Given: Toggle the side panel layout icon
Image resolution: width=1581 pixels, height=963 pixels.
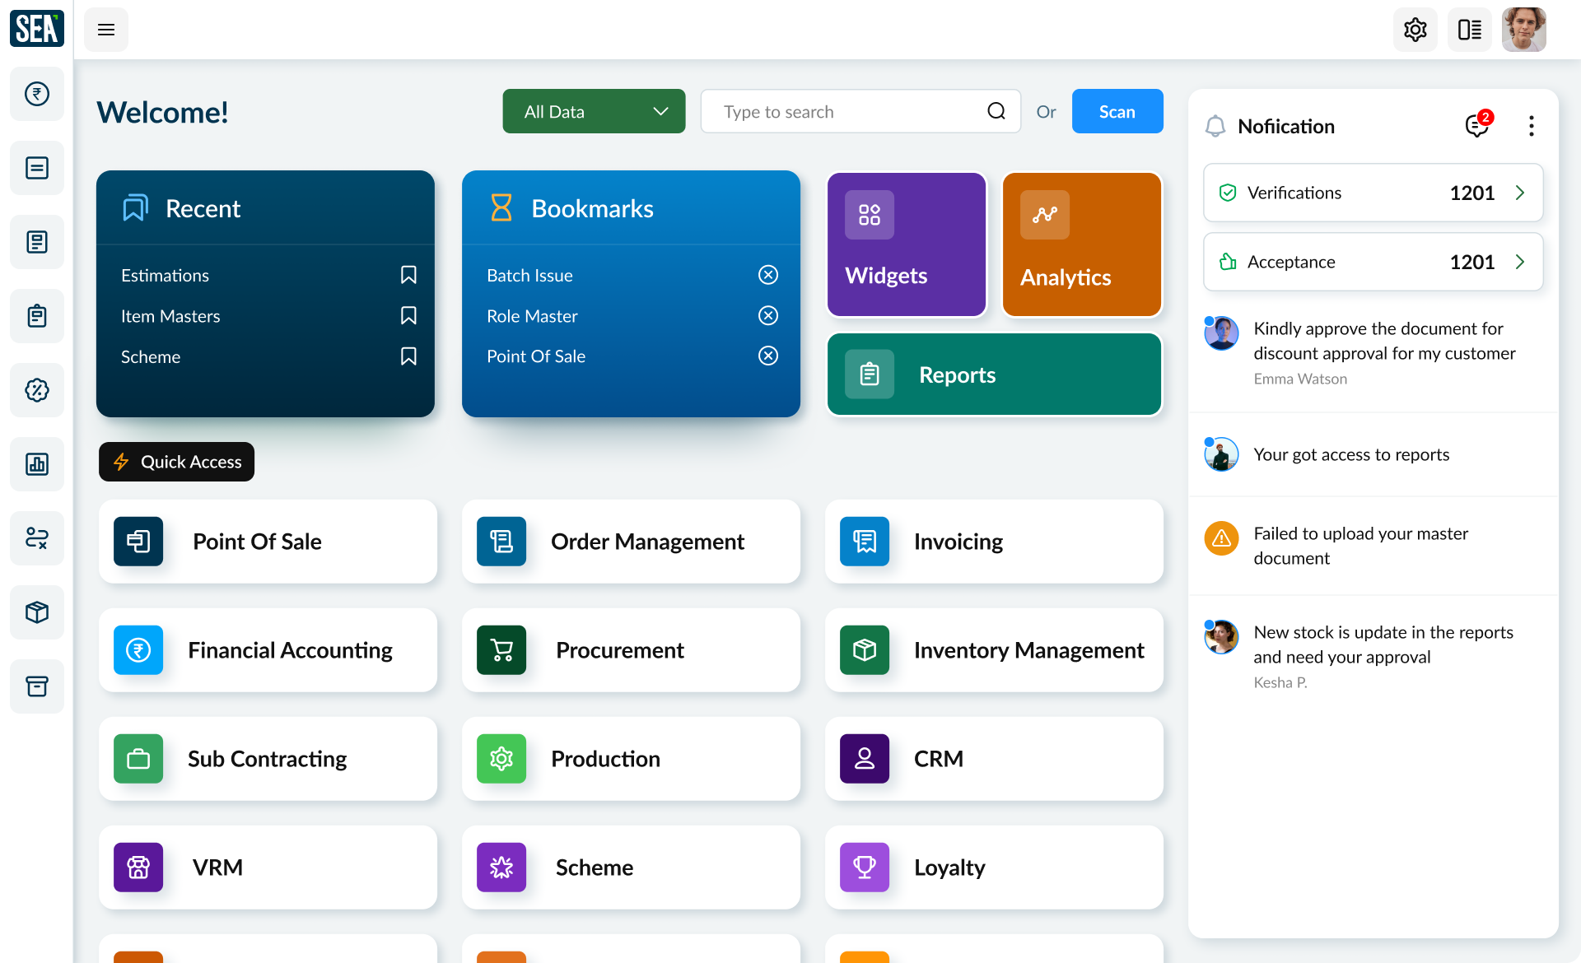Looking at the screenshot, I should [x=1469, y=30].
